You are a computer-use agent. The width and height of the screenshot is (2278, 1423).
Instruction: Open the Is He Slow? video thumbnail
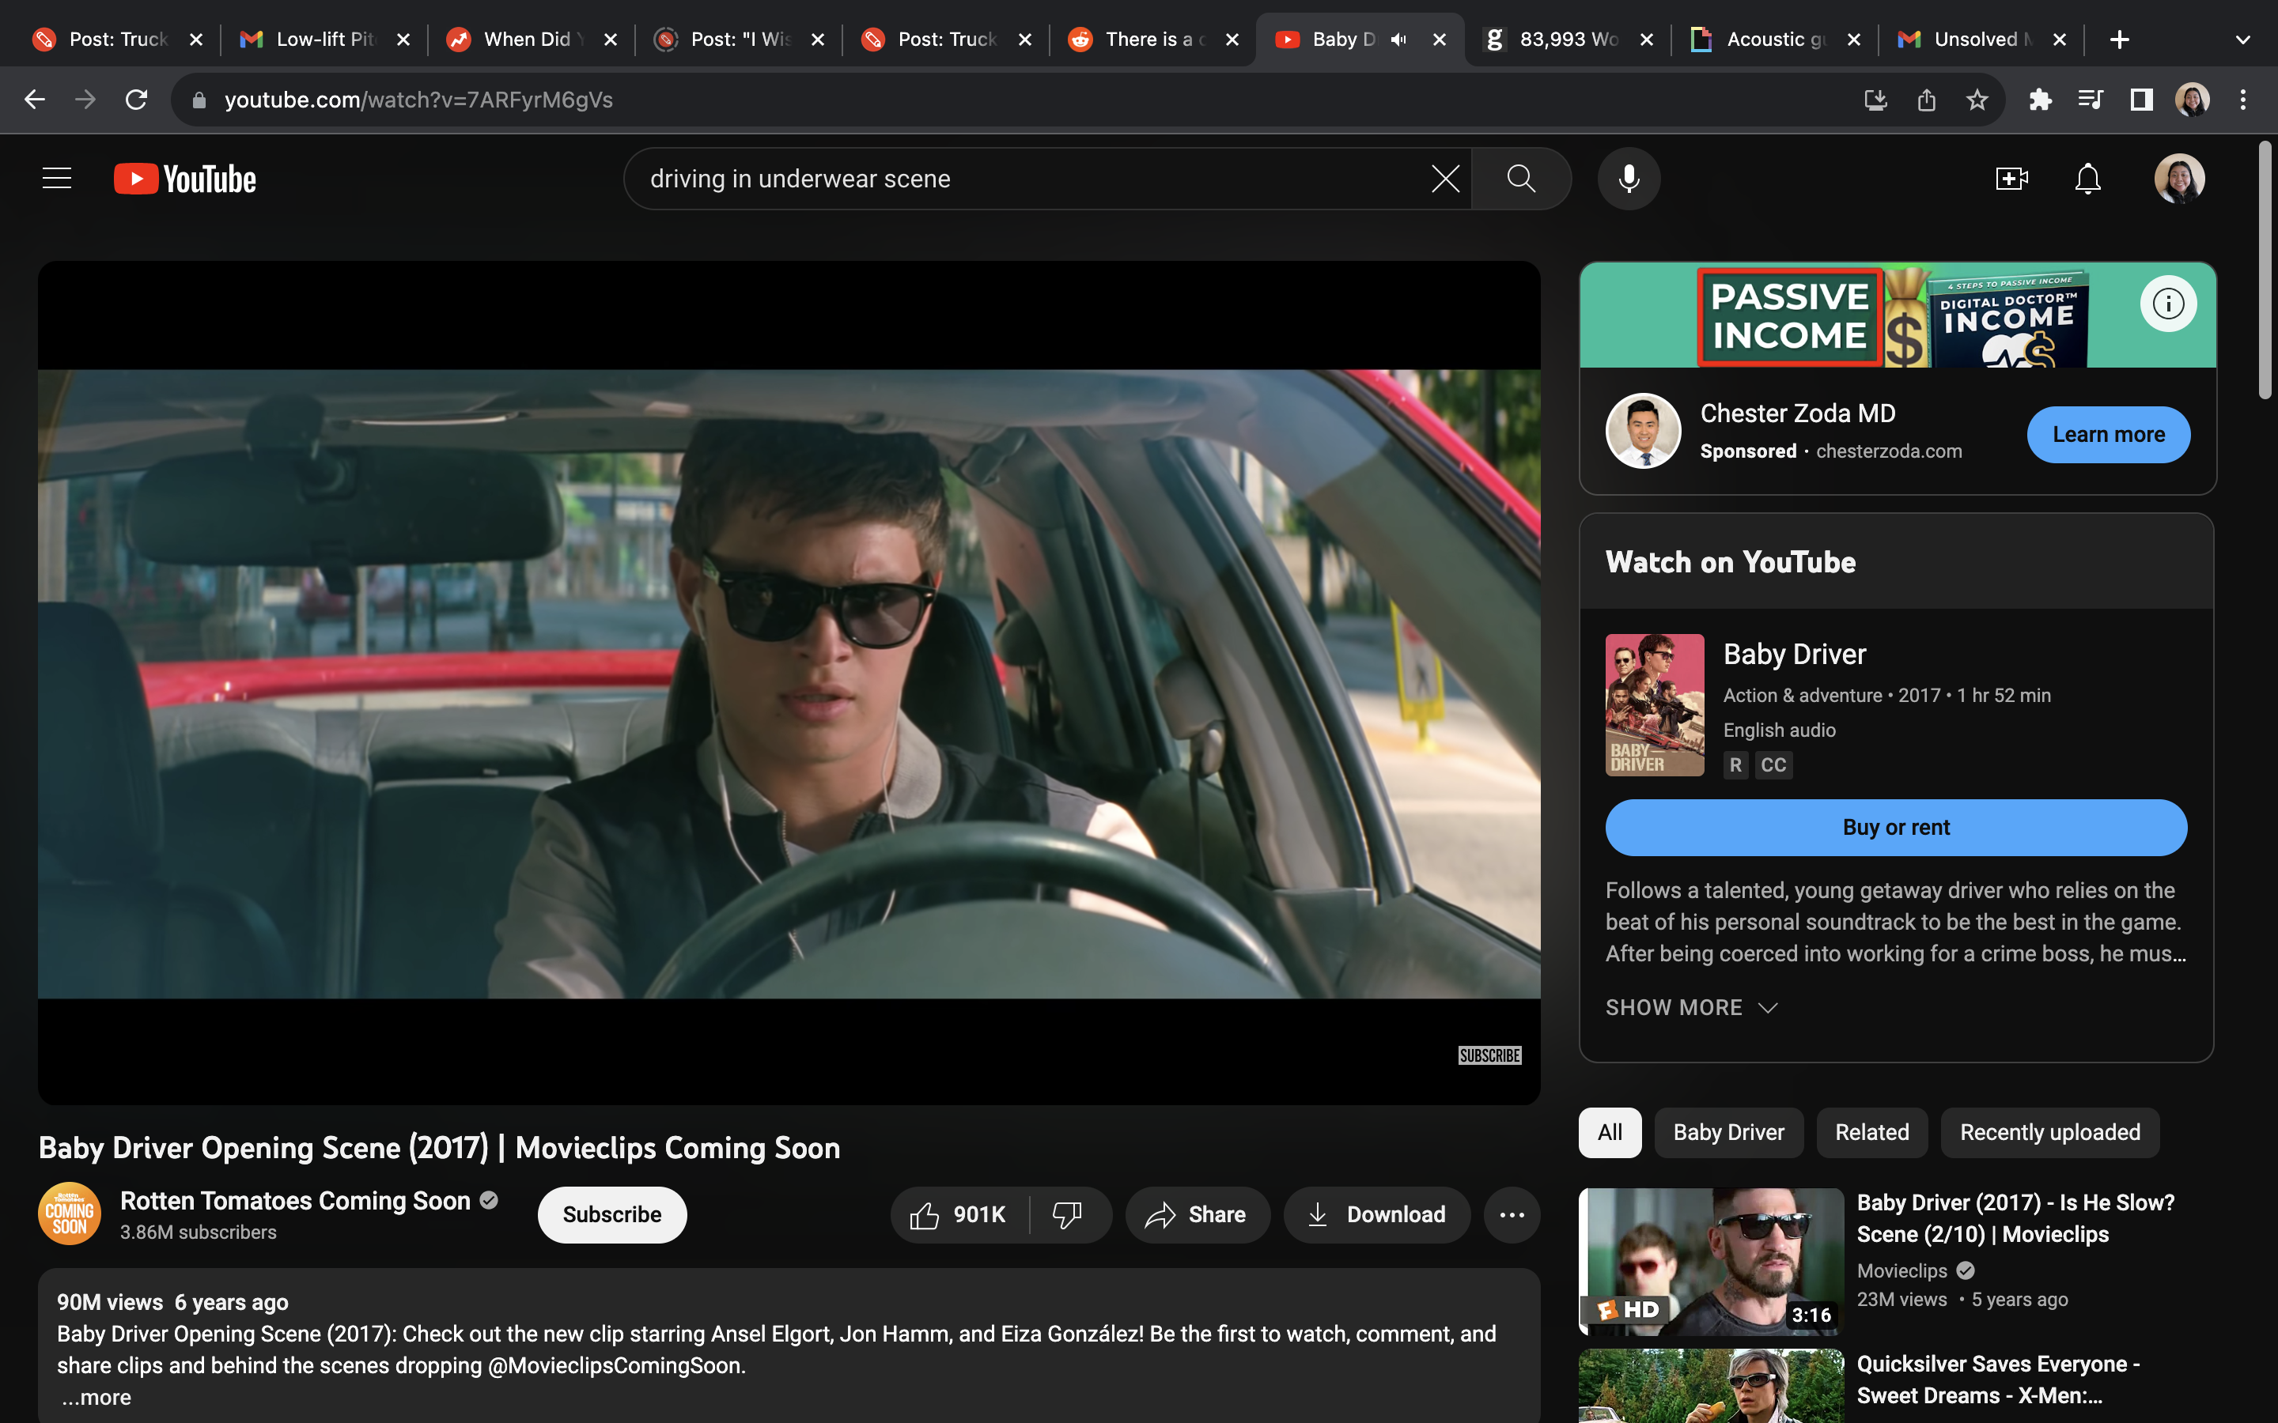(x=1710, y=1261)
